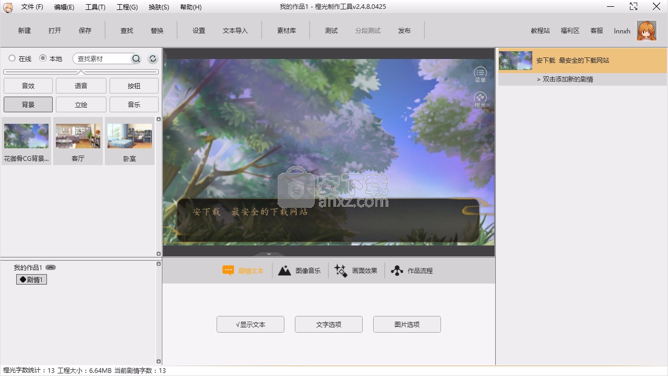Screen dimensions: 668x376
Task: Expand the asset category panel handle
Action: pos(81,72)
